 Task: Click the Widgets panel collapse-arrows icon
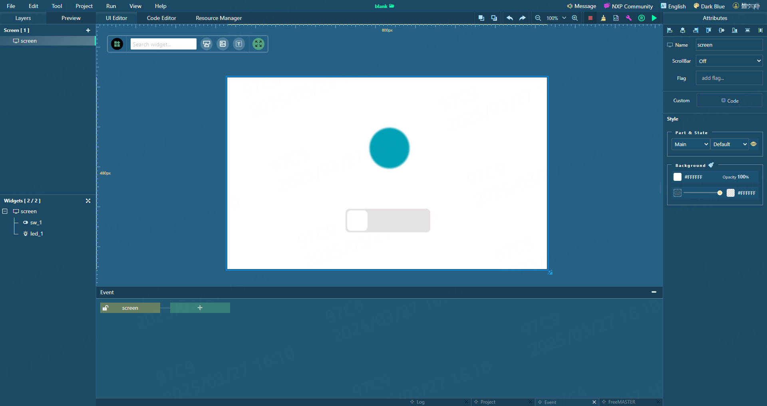pyautogui.click(x=88, y=201)
